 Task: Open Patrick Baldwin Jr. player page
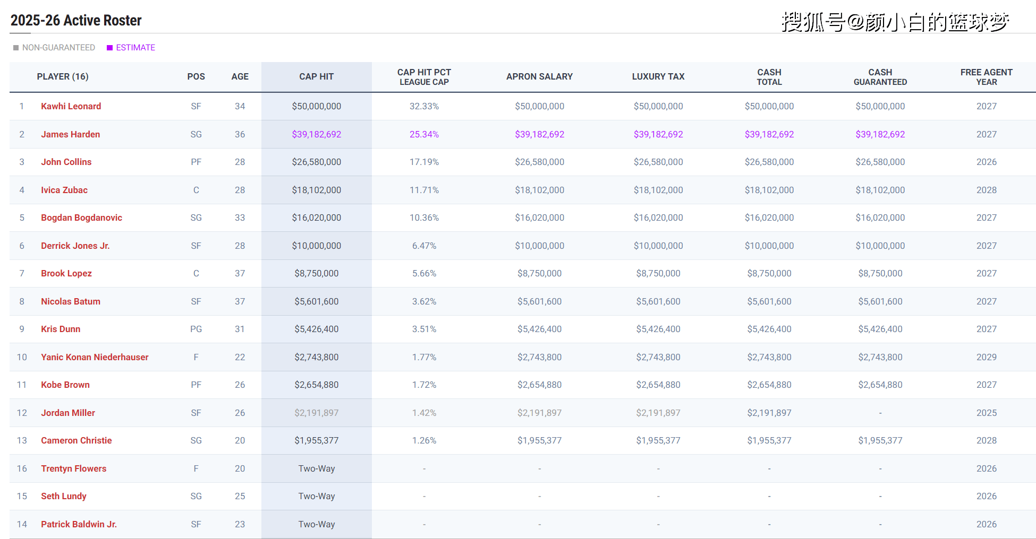79,524
